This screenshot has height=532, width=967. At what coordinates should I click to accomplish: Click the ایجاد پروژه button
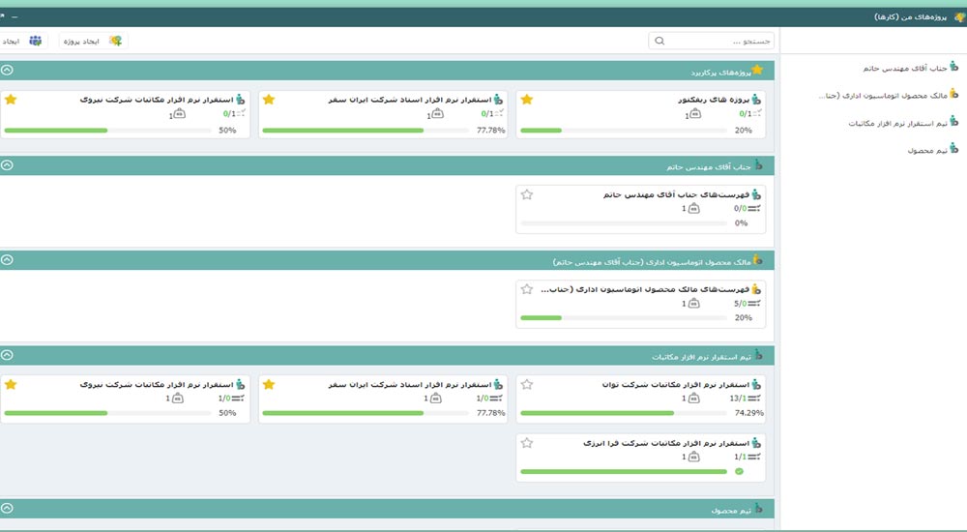(93, 41)
